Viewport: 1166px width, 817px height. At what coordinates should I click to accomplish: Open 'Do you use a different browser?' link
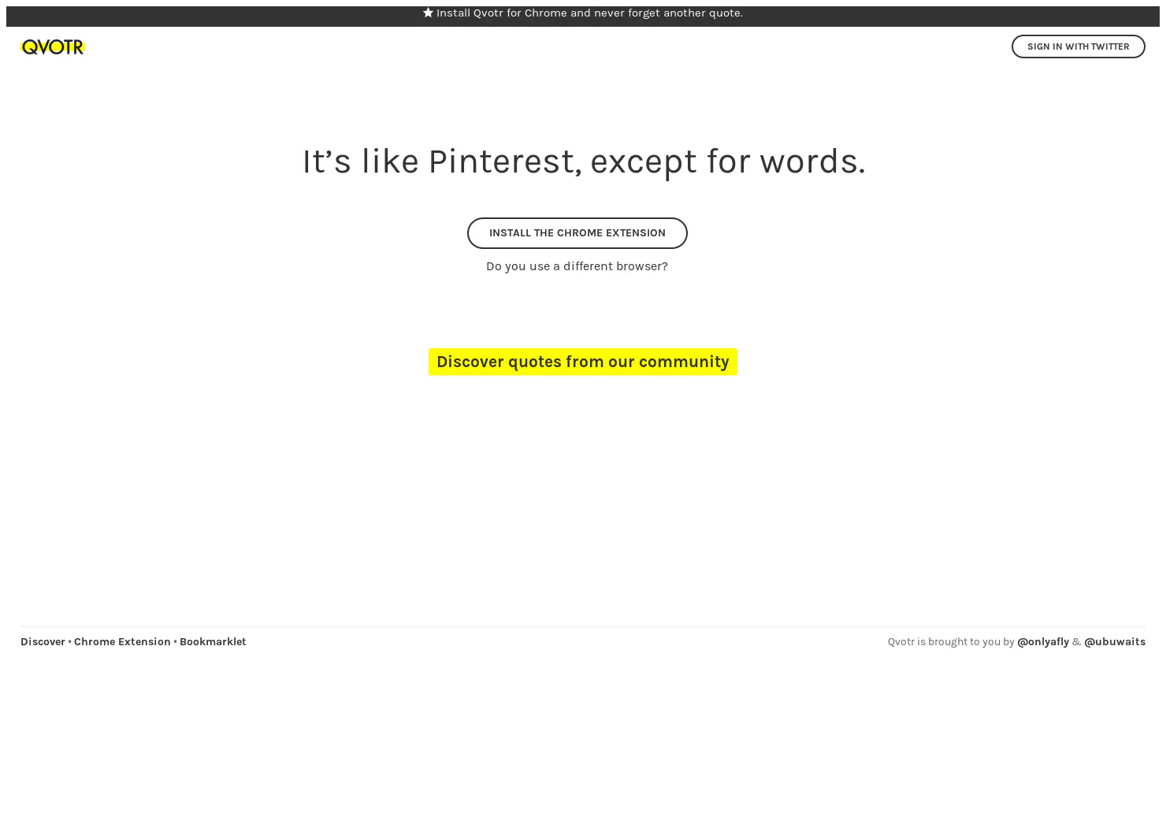pos(577,266)
